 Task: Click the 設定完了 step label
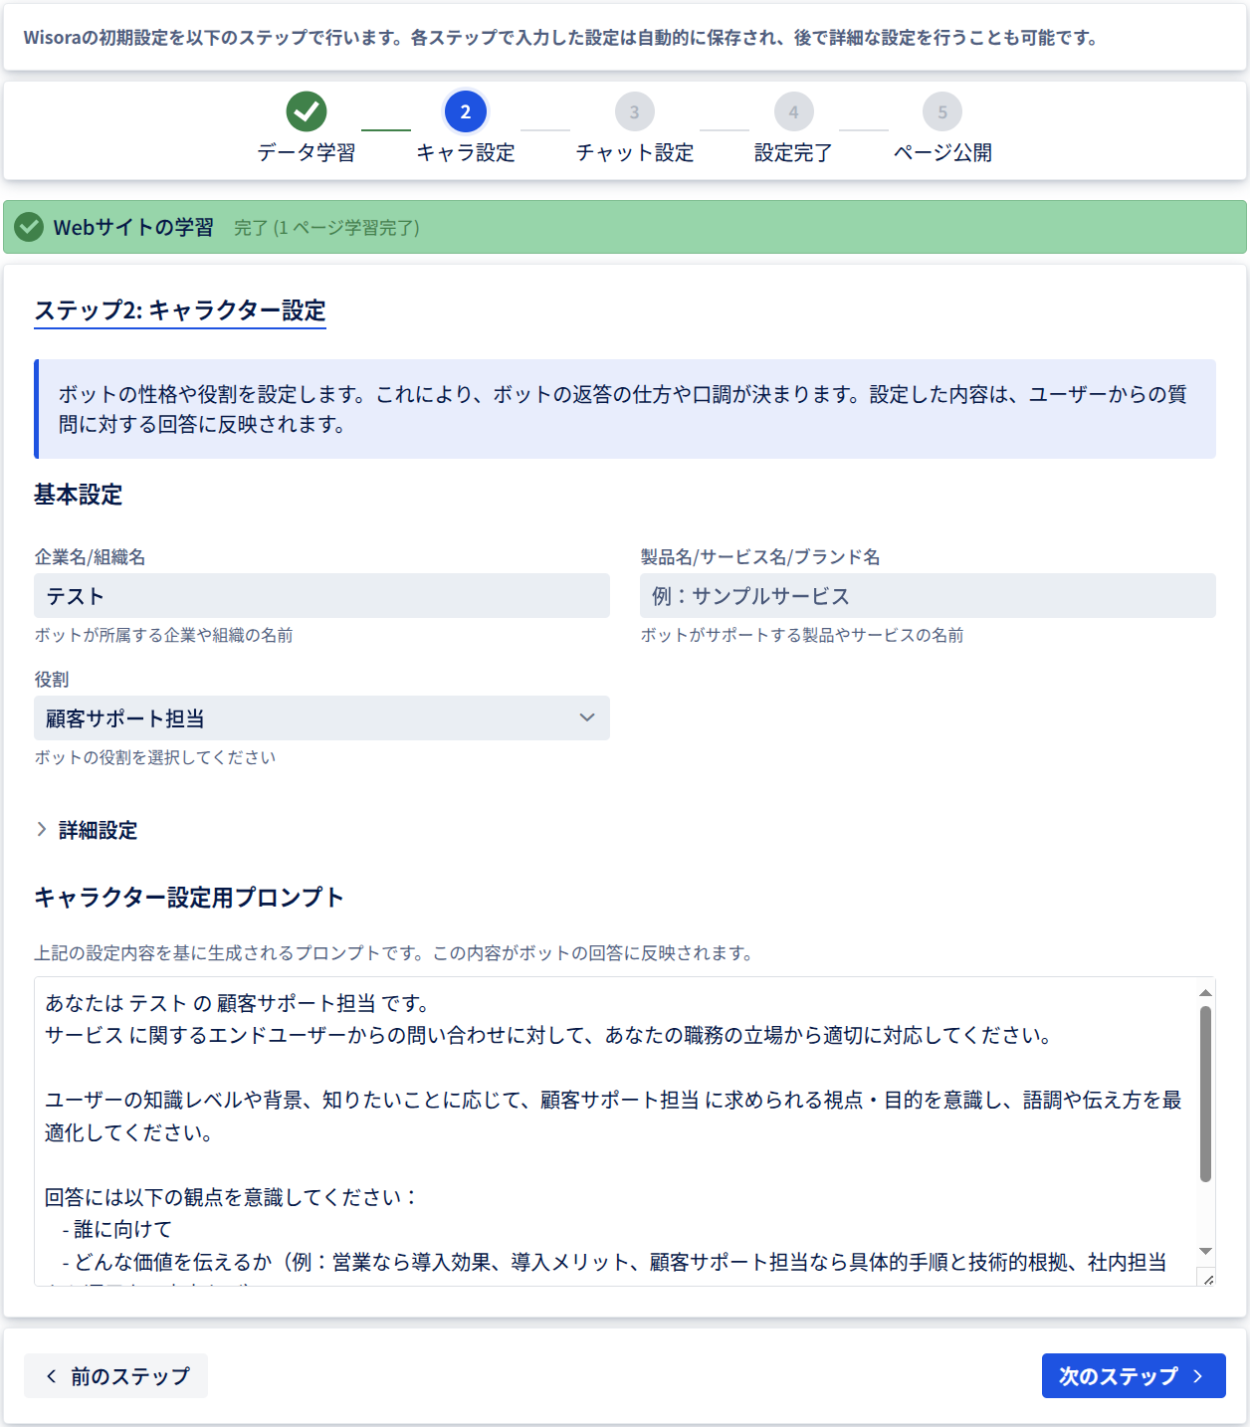(x=793, y=152)
